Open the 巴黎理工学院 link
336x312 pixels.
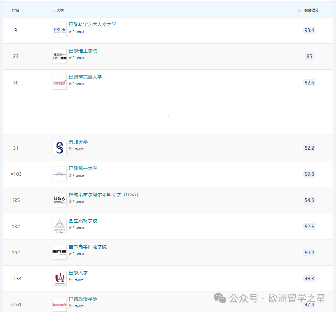coord(83,51)
